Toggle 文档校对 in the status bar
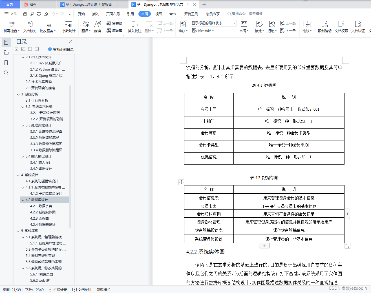This screenshot has width=371, height=293. pyautogui.click(x=82, y=290)
